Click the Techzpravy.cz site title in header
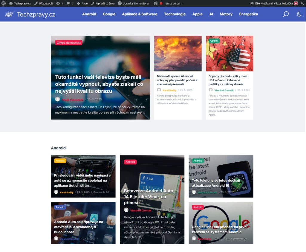Image resolution: width=306 pixels, height=252 pixels. tap(36, 14)
